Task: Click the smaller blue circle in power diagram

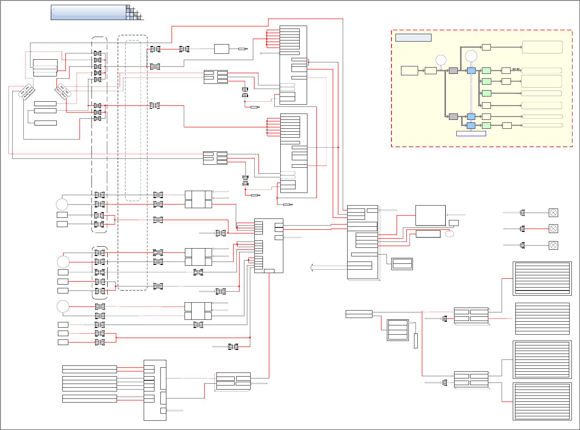Action: point(441,60)
